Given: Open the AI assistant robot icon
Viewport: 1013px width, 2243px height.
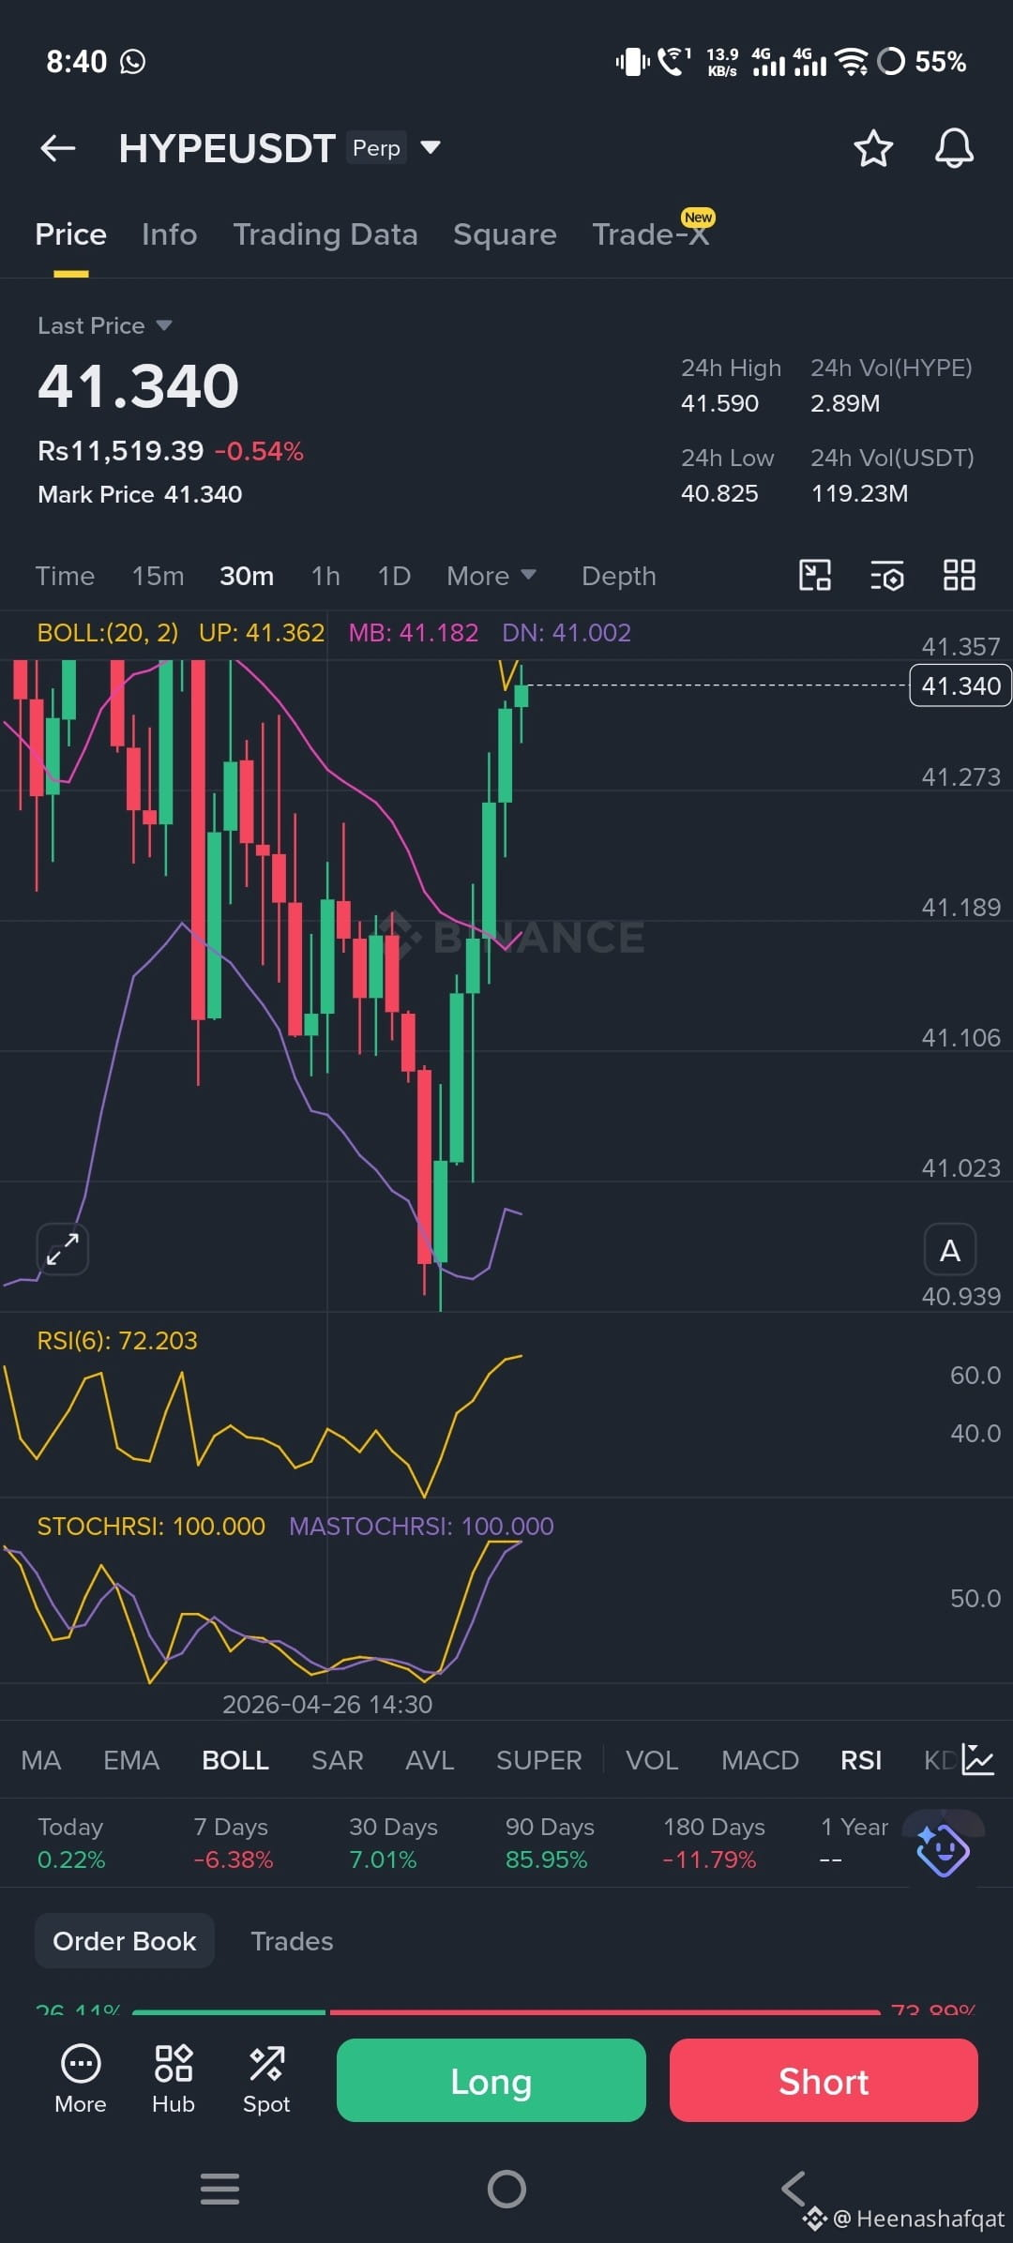Looking at the screenshot, I should [943, 1849].
